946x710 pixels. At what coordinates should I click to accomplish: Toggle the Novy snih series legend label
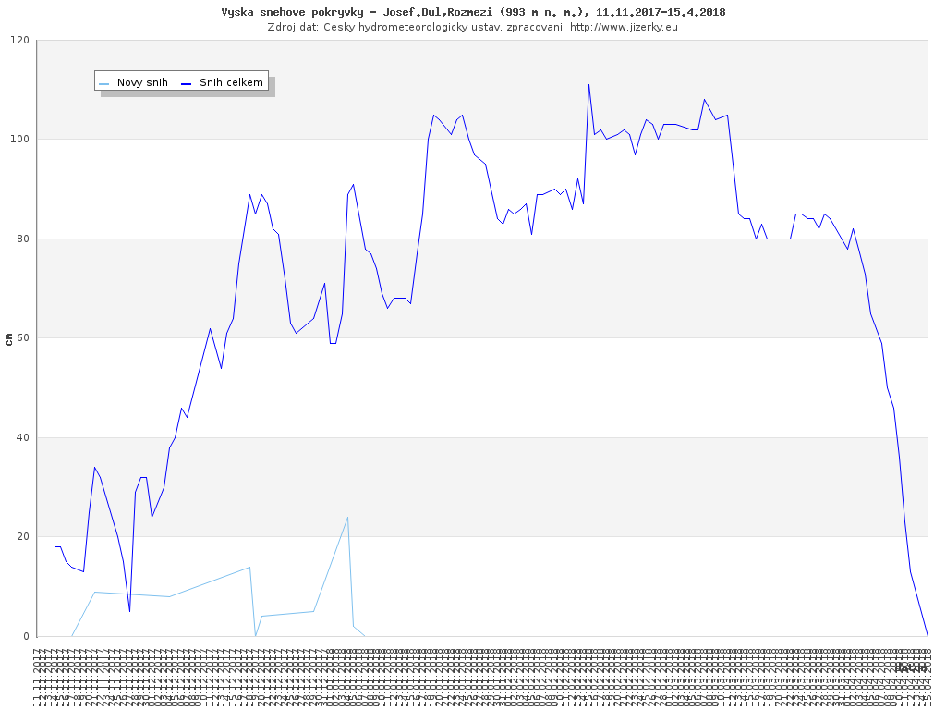pos(142,82)
